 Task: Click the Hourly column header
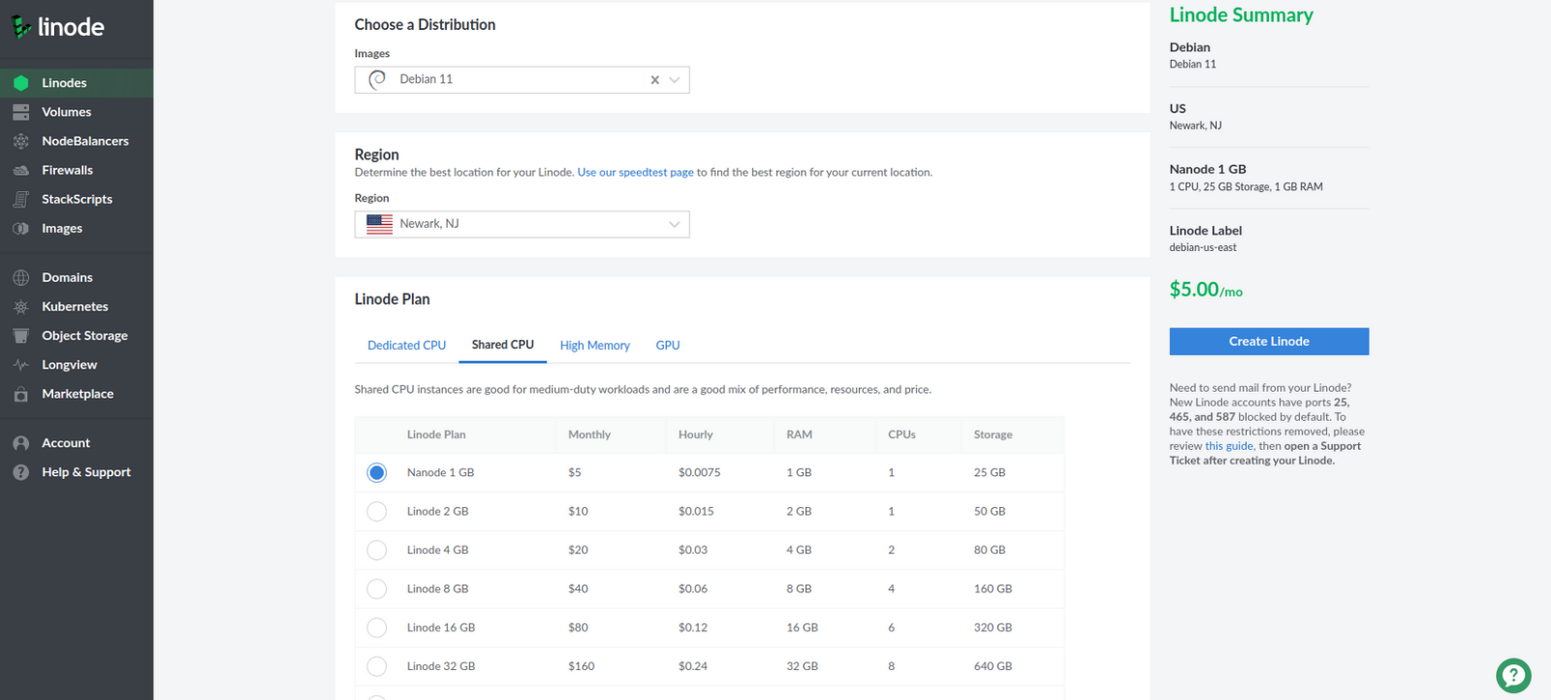click(x=695, y=435)
